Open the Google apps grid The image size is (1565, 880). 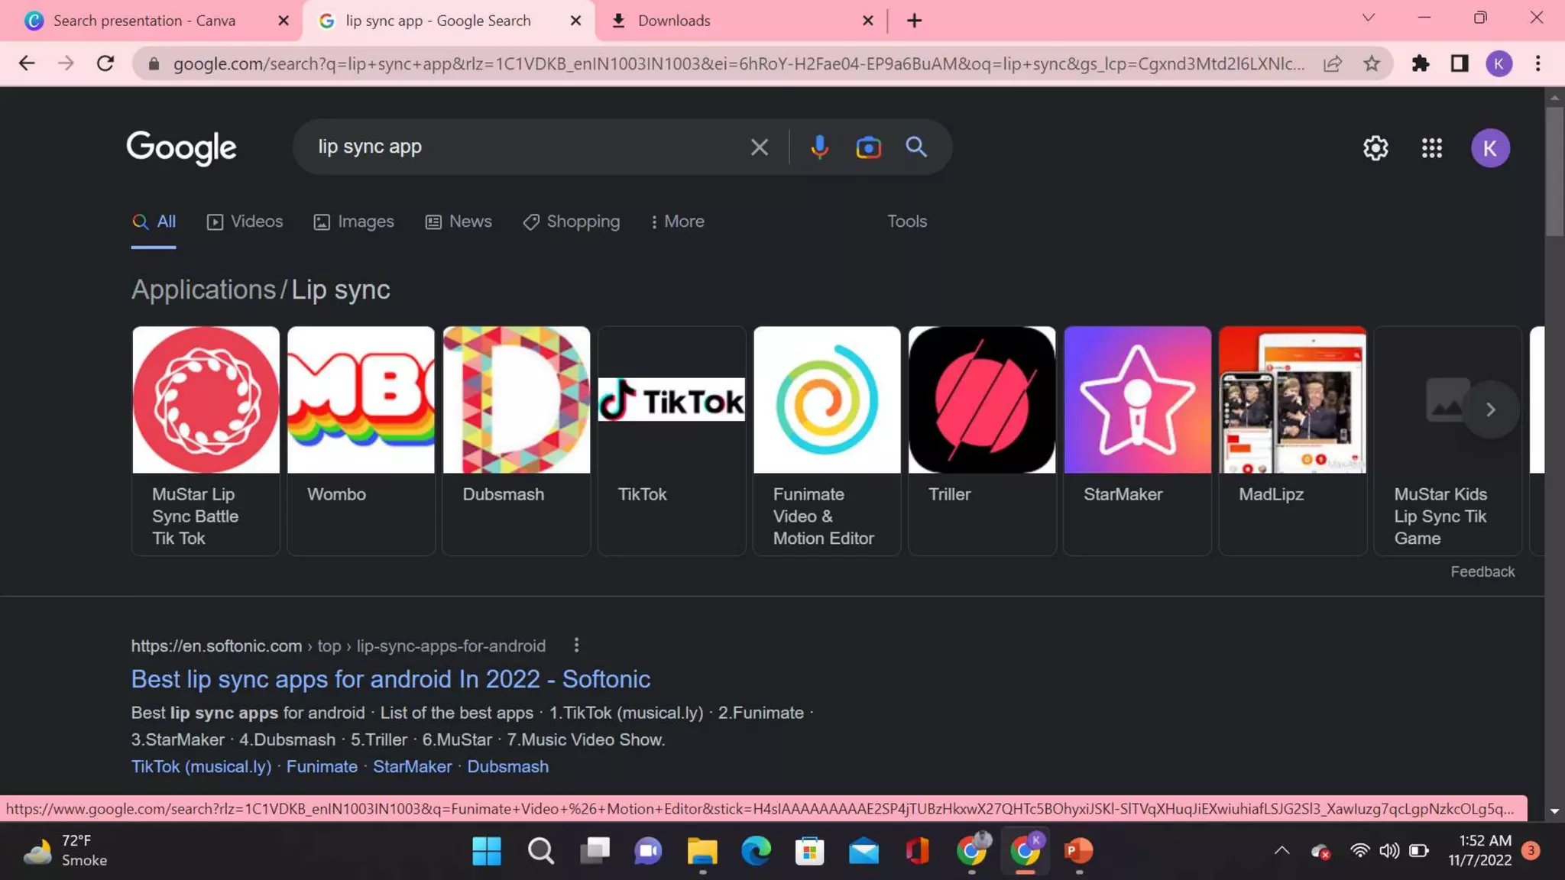1432,148
